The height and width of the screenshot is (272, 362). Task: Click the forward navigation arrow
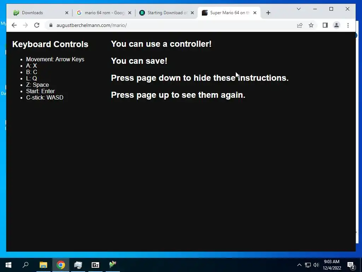[25, 25]
